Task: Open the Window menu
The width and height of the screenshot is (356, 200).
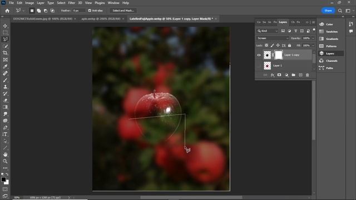Action: click(x=113, y=3)
